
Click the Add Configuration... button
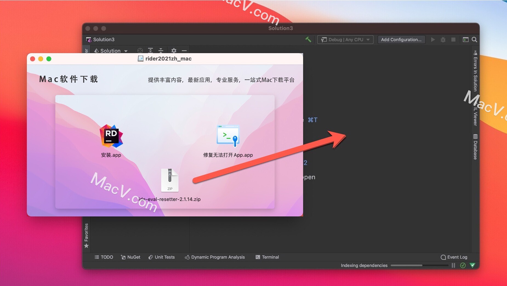coord(401,39)
